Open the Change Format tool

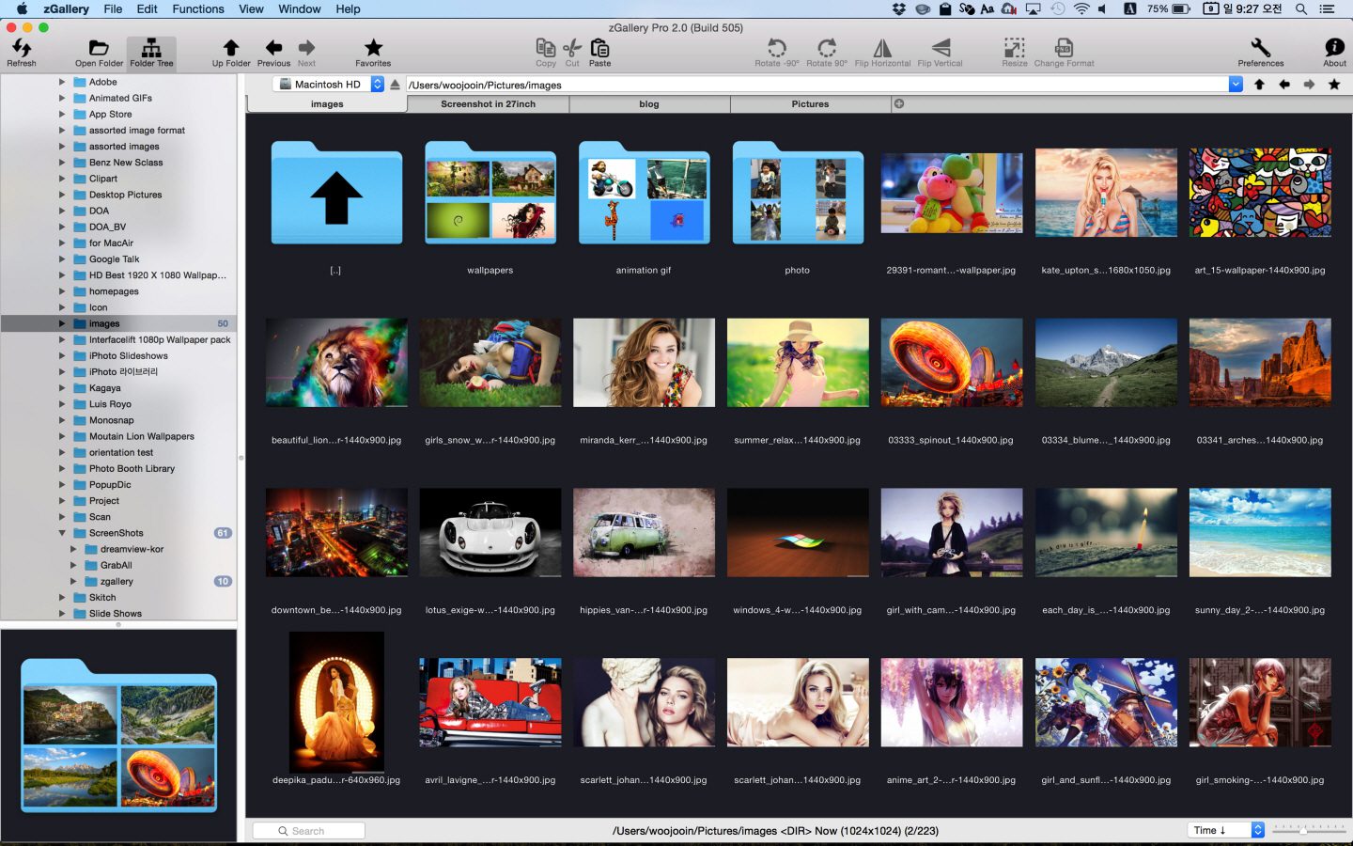pos(1064,47)
